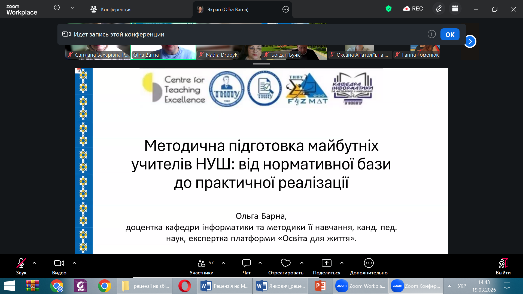Open Отреагировать reactions heart icon
The image size is (523, 294).
tap(286, 263)
